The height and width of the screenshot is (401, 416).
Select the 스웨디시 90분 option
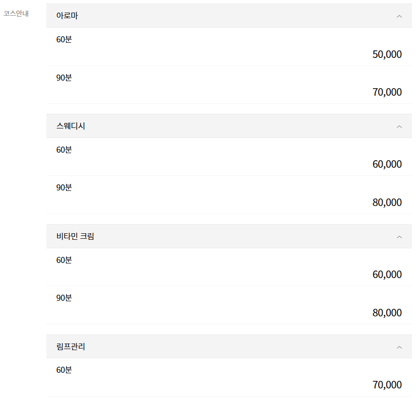(x=64, y=187)
